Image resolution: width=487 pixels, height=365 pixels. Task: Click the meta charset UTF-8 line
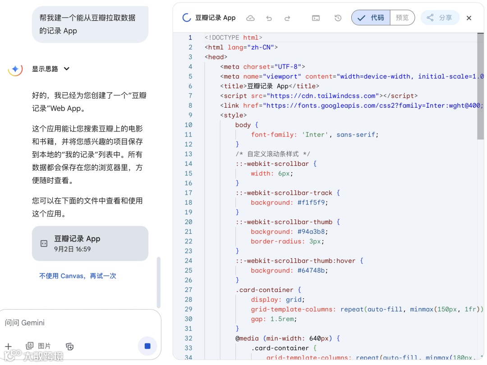point(262,67)
